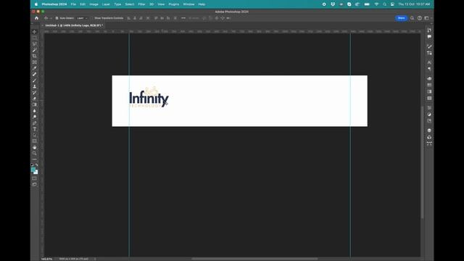Open the Edit Toolbar three-dots button
The image size is (464, 261).
click(34, 159)
